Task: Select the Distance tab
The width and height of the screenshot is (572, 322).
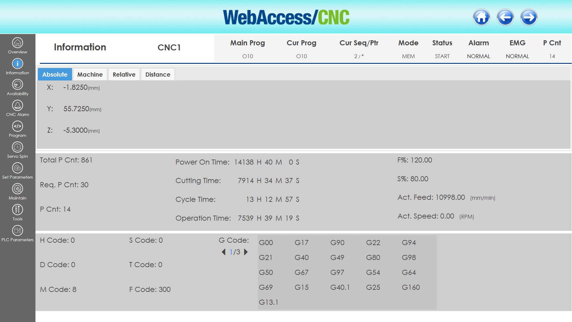Action: click(158, 75)
